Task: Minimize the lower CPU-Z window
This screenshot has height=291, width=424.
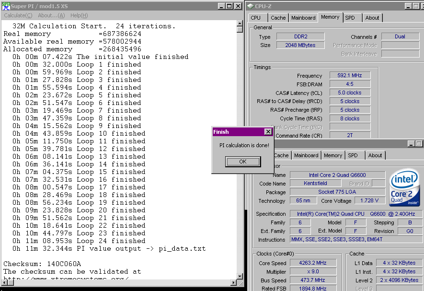Action: [411, 144]
